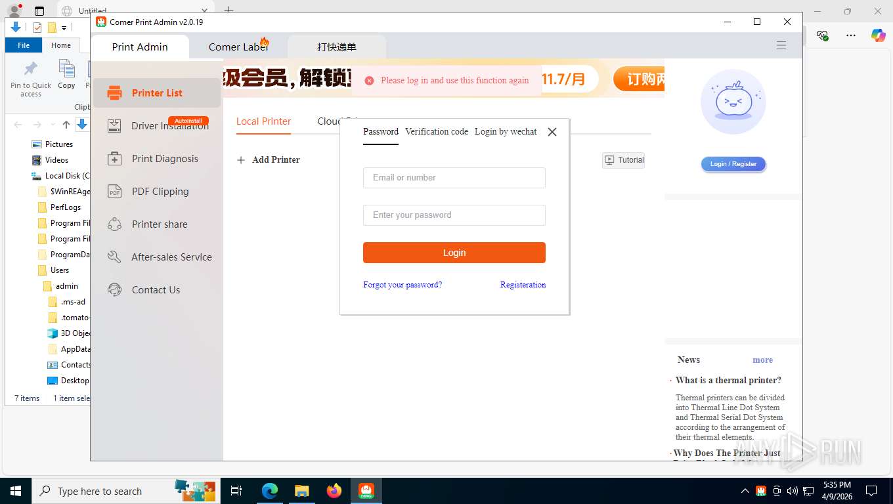This screenshot has height=504, width=893.
Task: Switch to the 打快递单 tab
Action: coord(337,47)
